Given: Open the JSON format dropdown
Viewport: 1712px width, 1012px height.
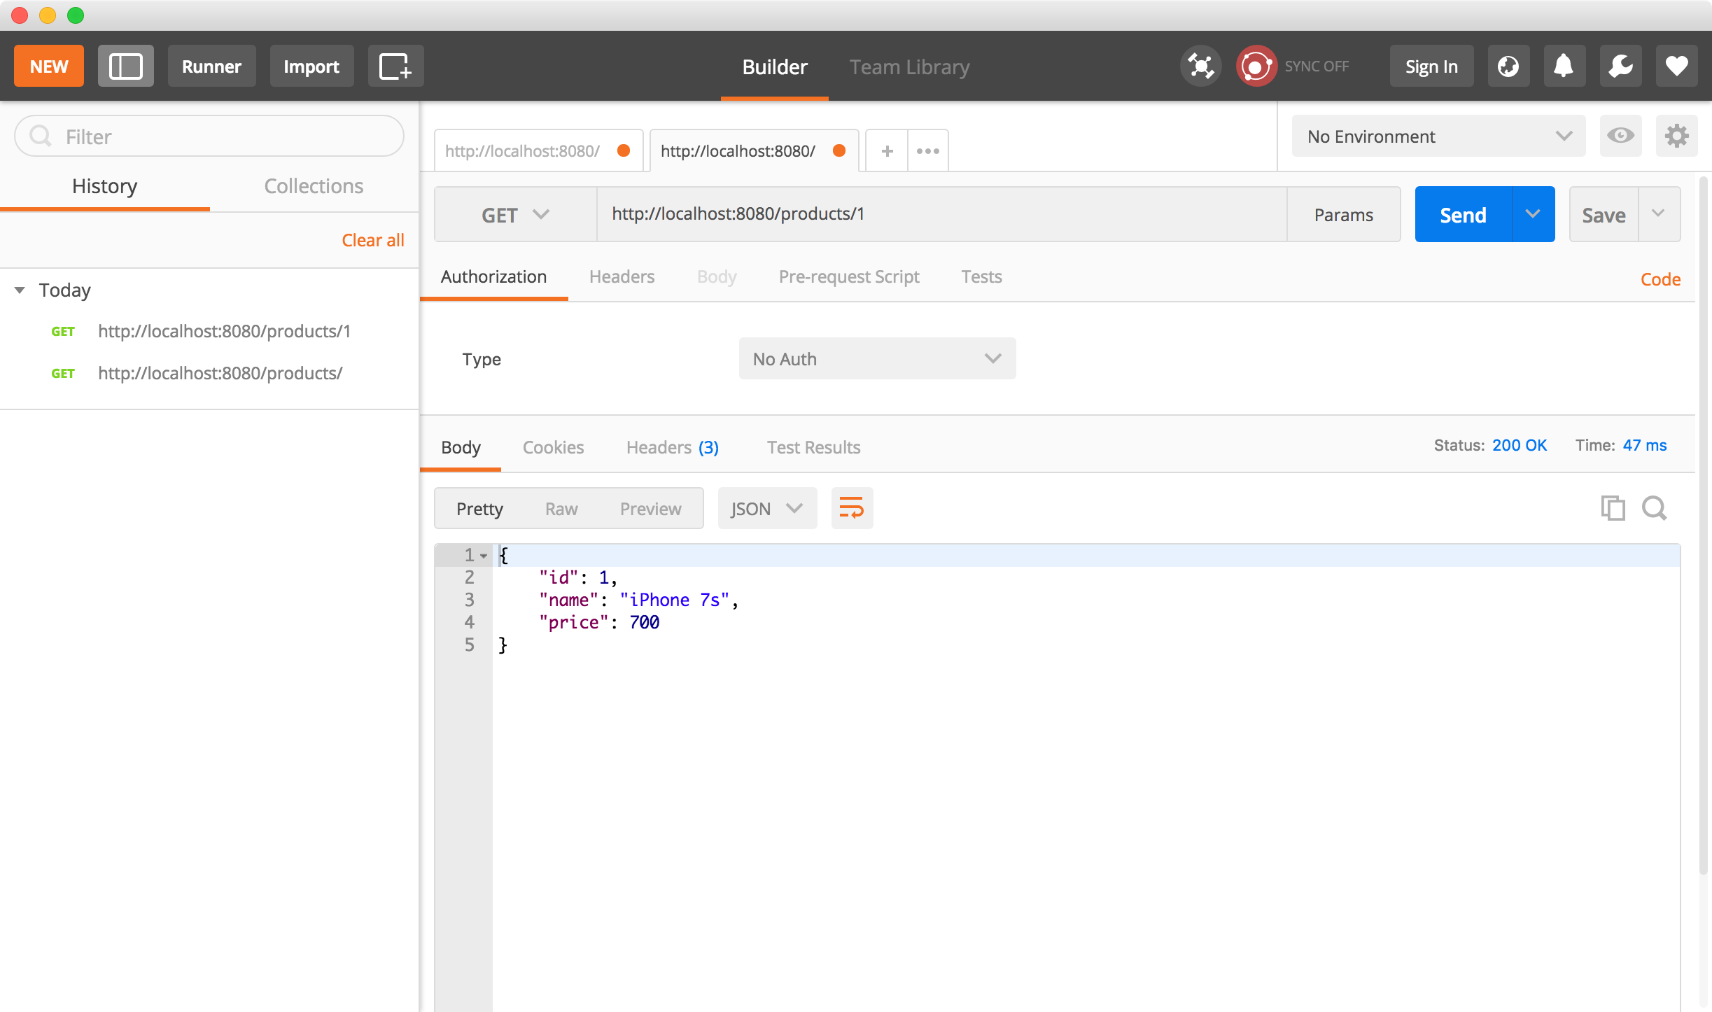Looking at the screenshot, I should pyautogui.click(x=767, y=509).
